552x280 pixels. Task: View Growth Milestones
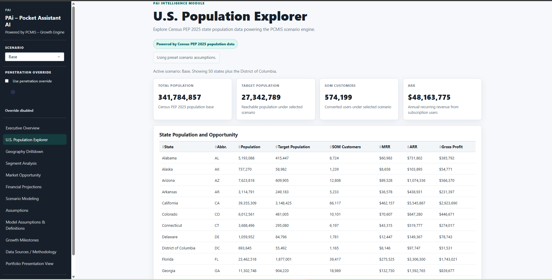click(x=35, y=240)
